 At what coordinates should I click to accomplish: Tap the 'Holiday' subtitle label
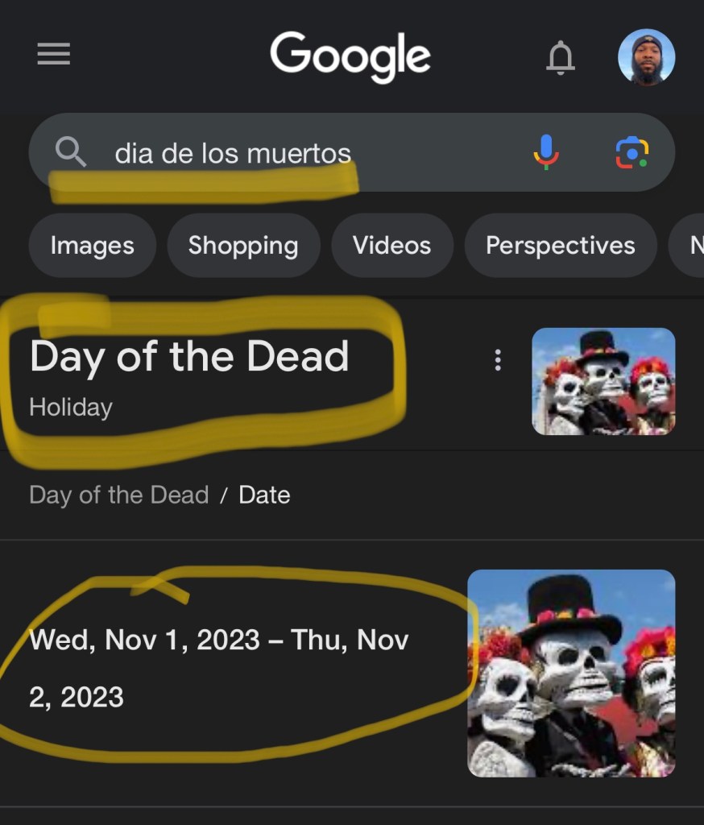71,407
